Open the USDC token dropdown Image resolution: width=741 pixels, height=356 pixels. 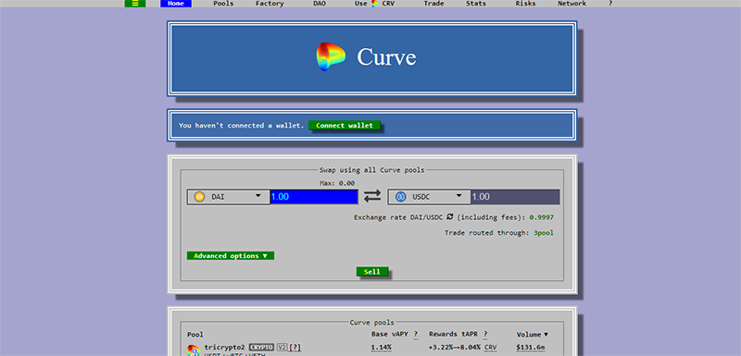point(429,197)
